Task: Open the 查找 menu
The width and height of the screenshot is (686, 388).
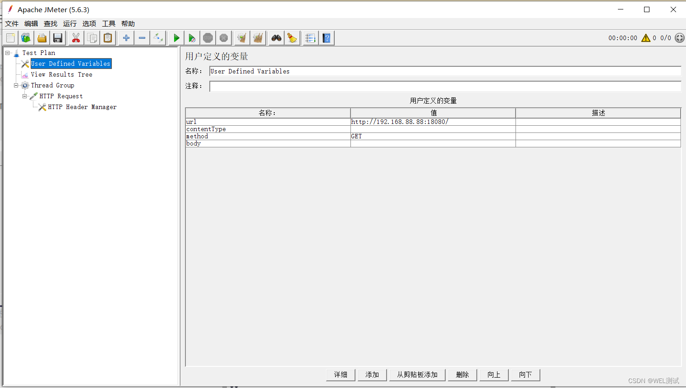Action: pyautogui.click(x=51, y=24)
